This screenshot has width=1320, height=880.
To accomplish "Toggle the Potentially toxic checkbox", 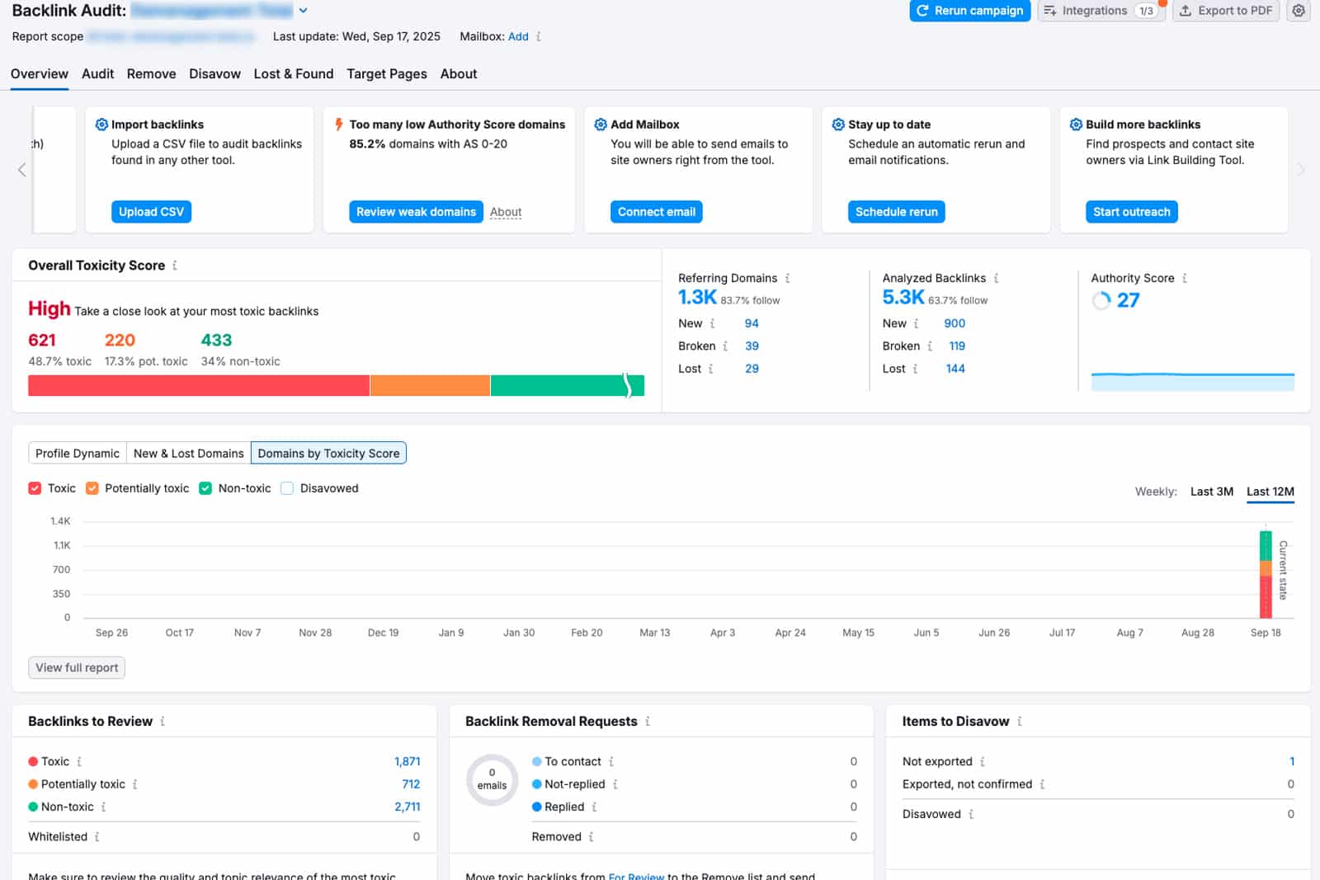I will coord(92,488).
